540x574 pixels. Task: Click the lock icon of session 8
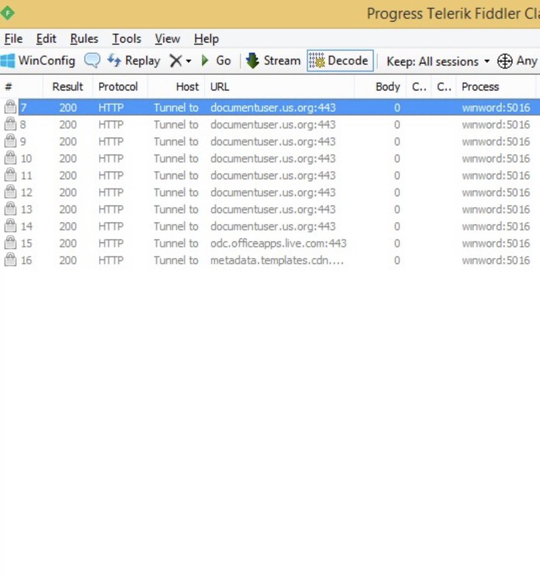[10, 124]
